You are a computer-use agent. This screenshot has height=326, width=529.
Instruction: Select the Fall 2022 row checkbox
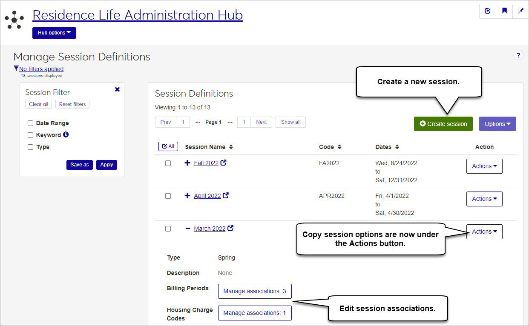168,163
